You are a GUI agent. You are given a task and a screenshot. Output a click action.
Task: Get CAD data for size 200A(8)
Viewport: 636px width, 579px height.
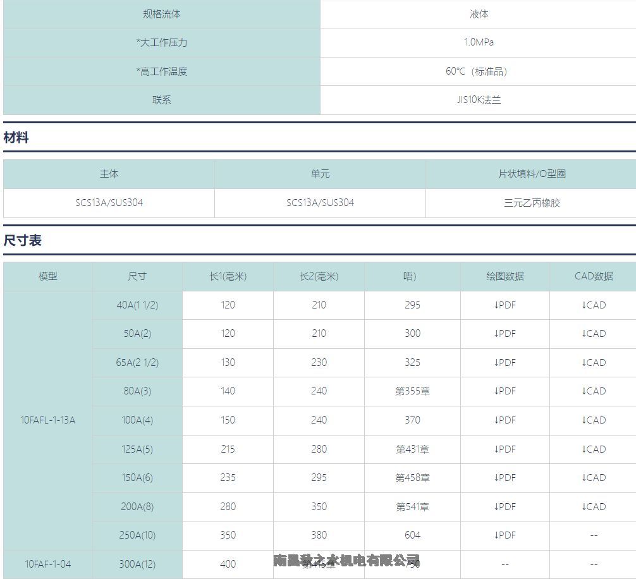[594, 507]
